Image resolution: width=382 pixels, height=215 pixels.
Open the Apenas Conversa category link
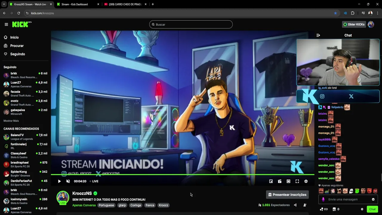(x=84, y=205)
